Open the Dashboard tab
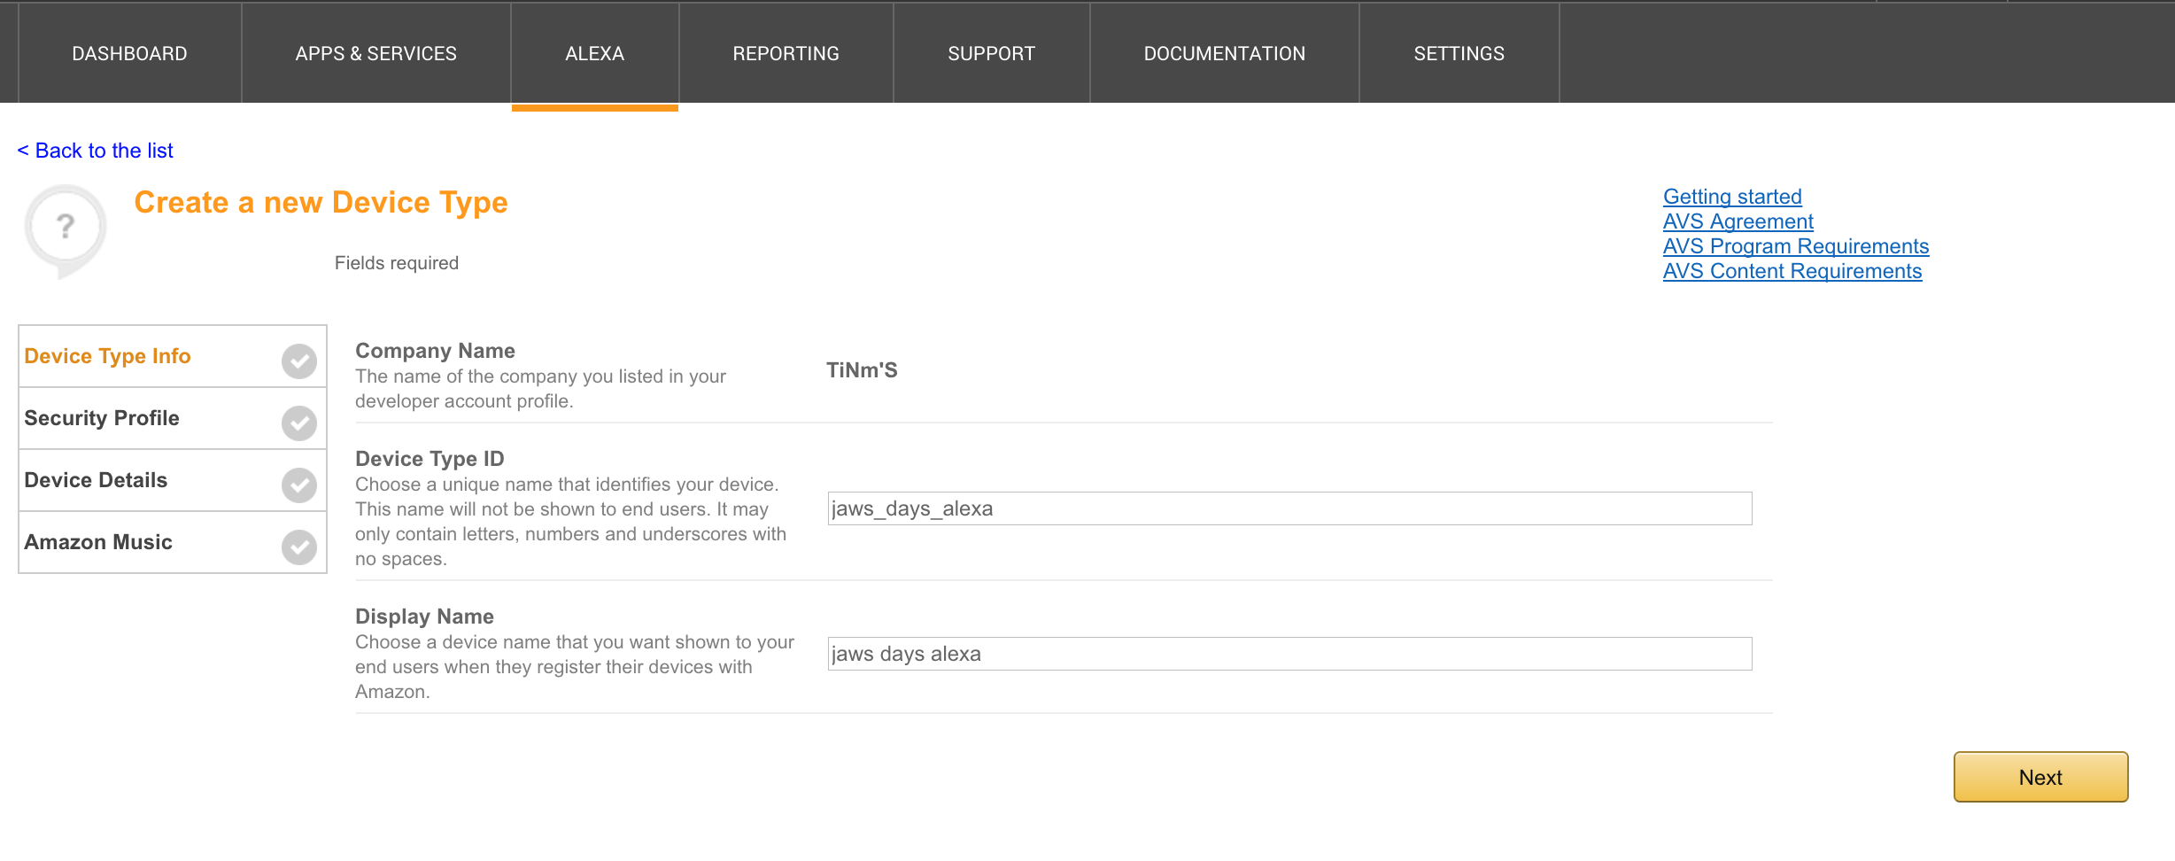 [x=129, y=53]
